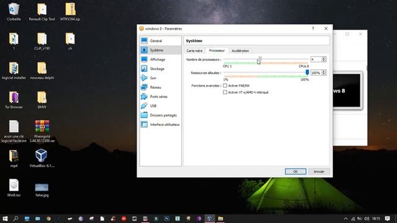This screenshot has width=397, height=223.
Task: Select the avoir une clé logiciel text file
Action: pos(14,131)
